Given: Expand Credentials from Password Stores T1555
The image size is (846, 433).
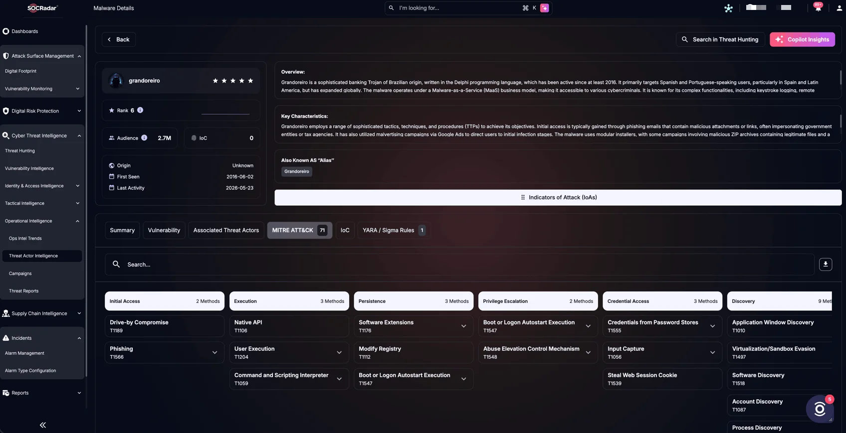Looking at the screenshot, I should (x=712, y=326).
